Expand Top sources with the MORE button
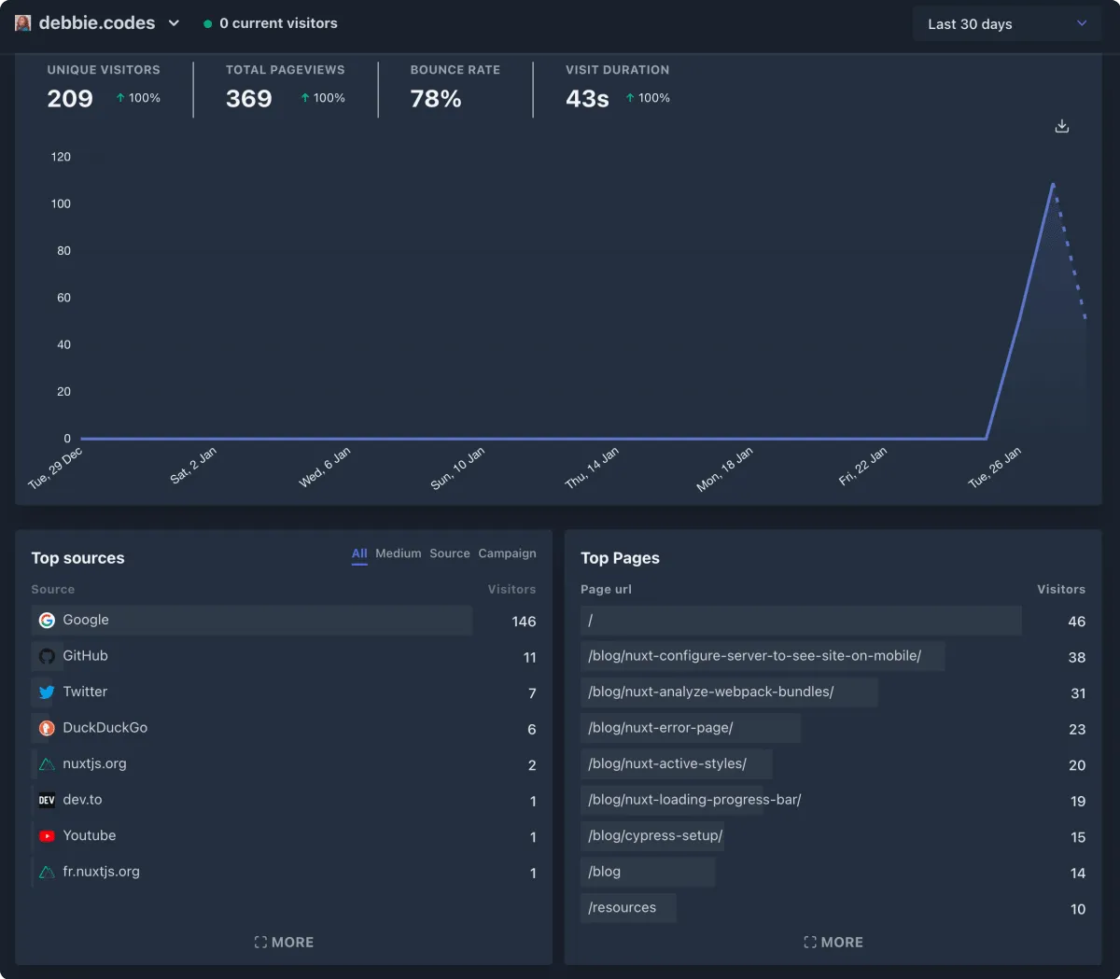 click(284, 943)
